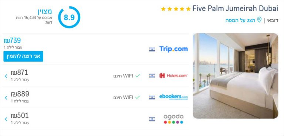Click the agoda logo
284x136 pixels.
click(x=173, y=119)
